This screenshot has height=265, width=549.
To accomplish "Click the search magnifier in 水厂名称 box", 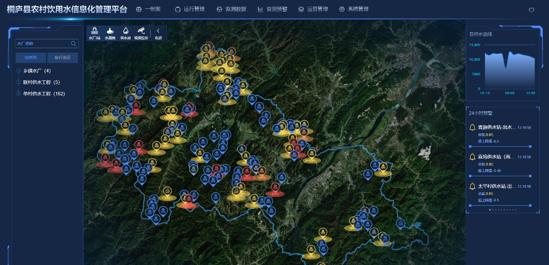I will coord(73,44).
